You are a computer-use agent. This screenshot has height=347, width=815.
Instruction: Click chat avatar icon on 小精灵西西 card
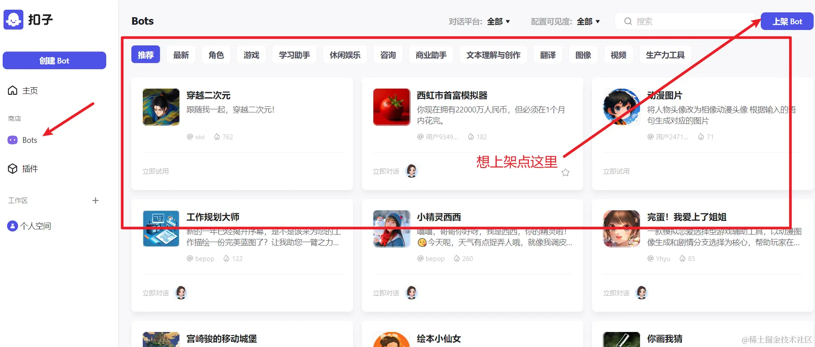pyautogui.click(x=412, y=292)
